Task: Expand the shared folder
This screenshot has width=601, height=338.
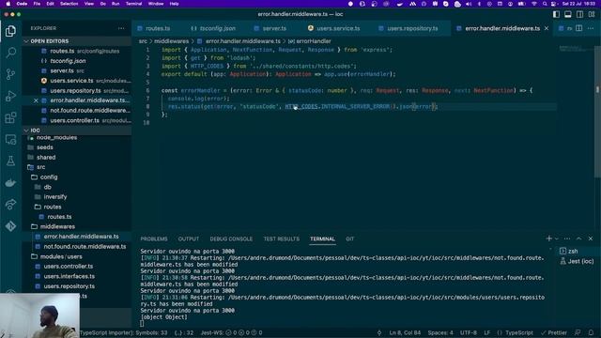Action: point(46,157)
